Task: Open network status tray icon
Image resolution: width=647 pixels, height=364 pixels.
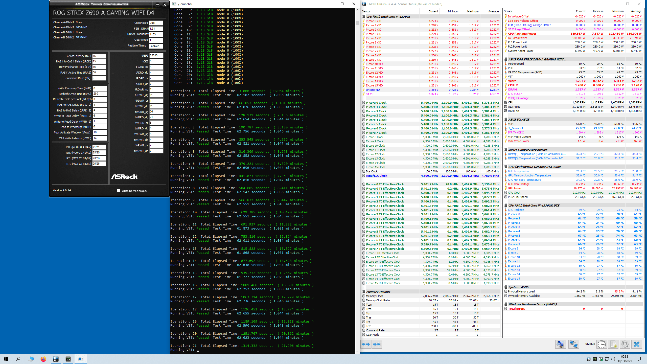Action: (x=607, y=359)
